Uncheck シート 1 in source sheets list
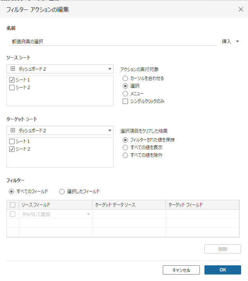This screenshot has width=248, height=281. pyautogui.click(x=12, y=80)
